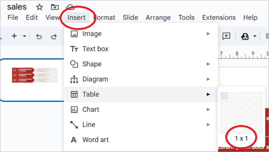
Task: Click the Chart icon in the menu
Action: 74,109
